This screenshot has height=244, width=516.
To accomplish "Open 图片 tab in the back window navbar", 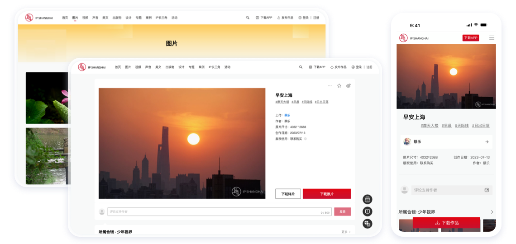I will [75, 18].
